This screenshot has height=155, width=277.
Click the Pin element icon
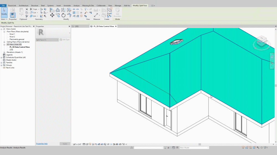81,12
